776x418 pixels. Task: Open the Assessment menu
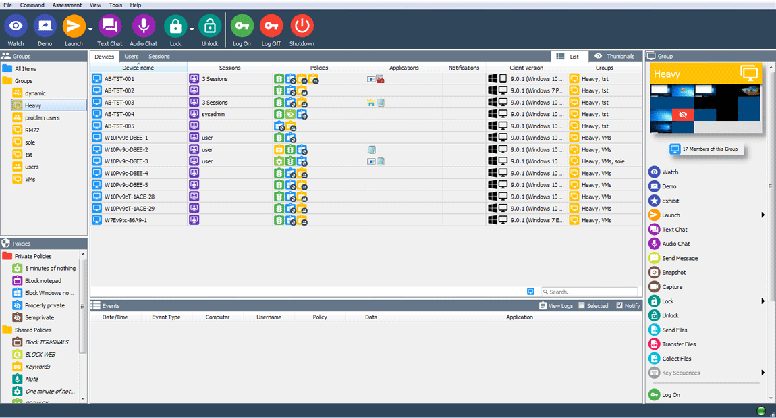tap(67, 5)
